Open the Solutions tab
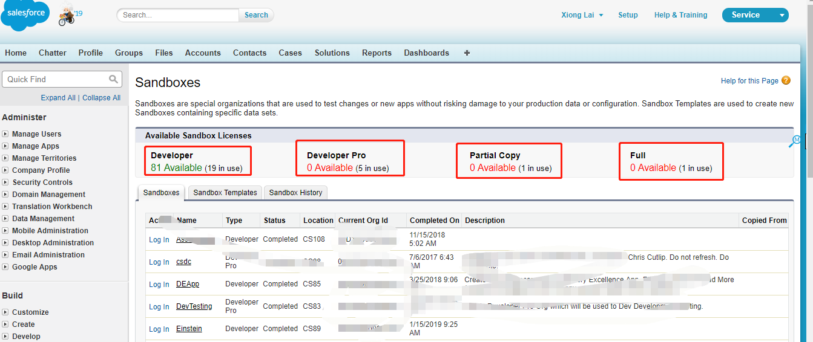813x342 pixels. [x=332, y=53]
